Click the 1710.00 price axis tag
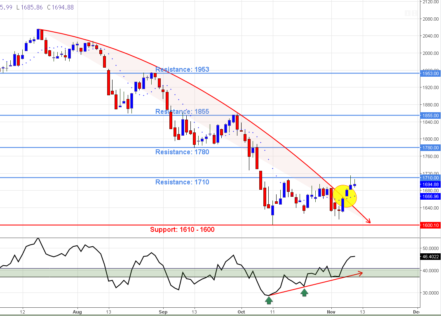 click(430, 178)
